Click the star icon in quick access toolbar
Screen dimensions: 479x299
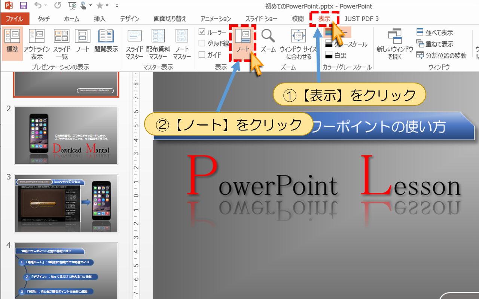pyautogui.click(x=100, y=6)
